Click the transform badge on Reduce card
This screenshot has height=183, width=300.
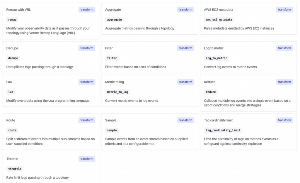[284, 82]
